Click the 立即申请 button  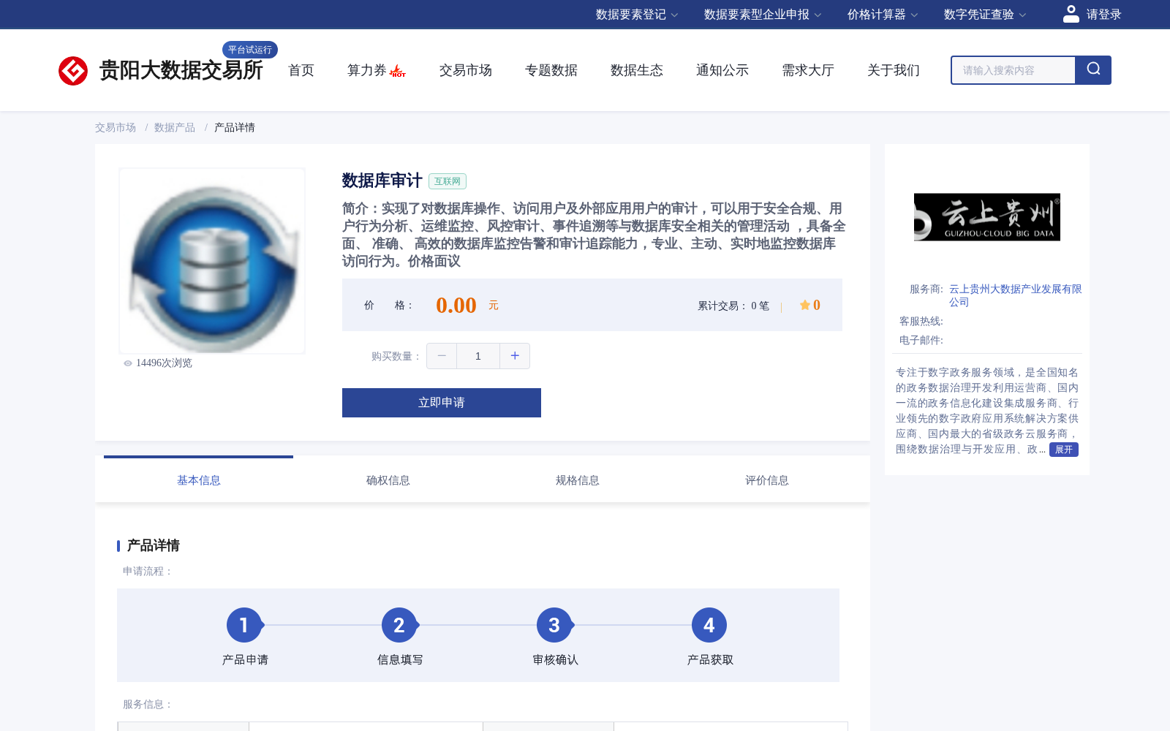point(442,403)
